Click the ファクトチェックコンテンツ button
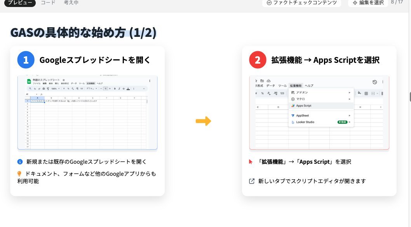The image size is (411, 227). (x=302, y=3)
